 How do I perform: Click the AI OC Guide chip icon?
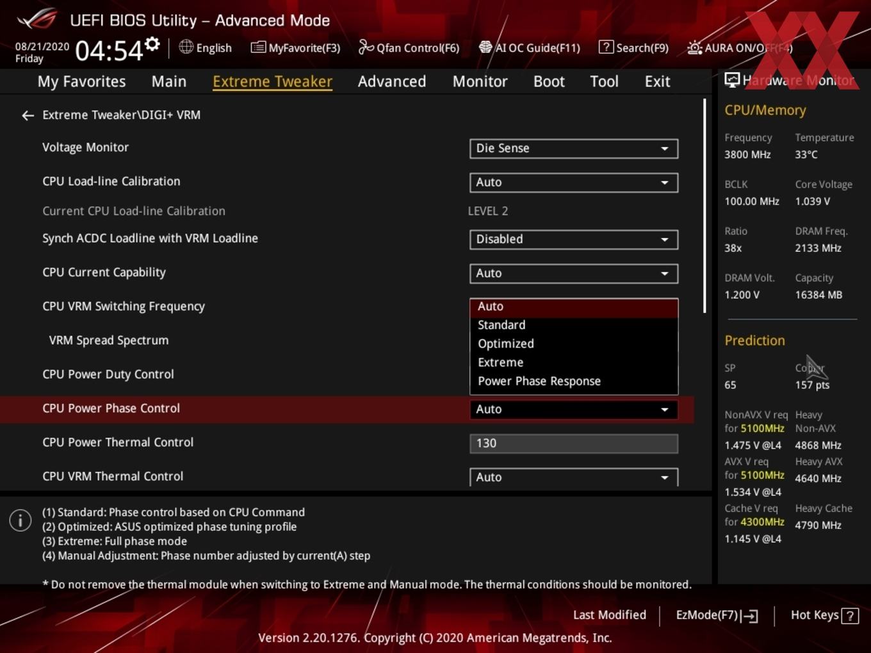click(485, 47)
